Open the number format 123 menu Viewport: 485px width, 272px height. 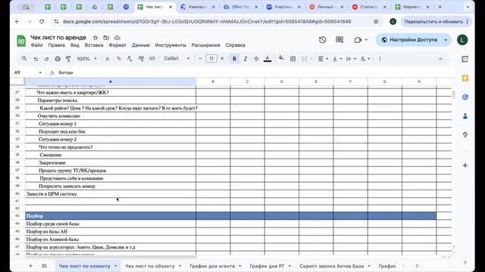pos(152,59)
